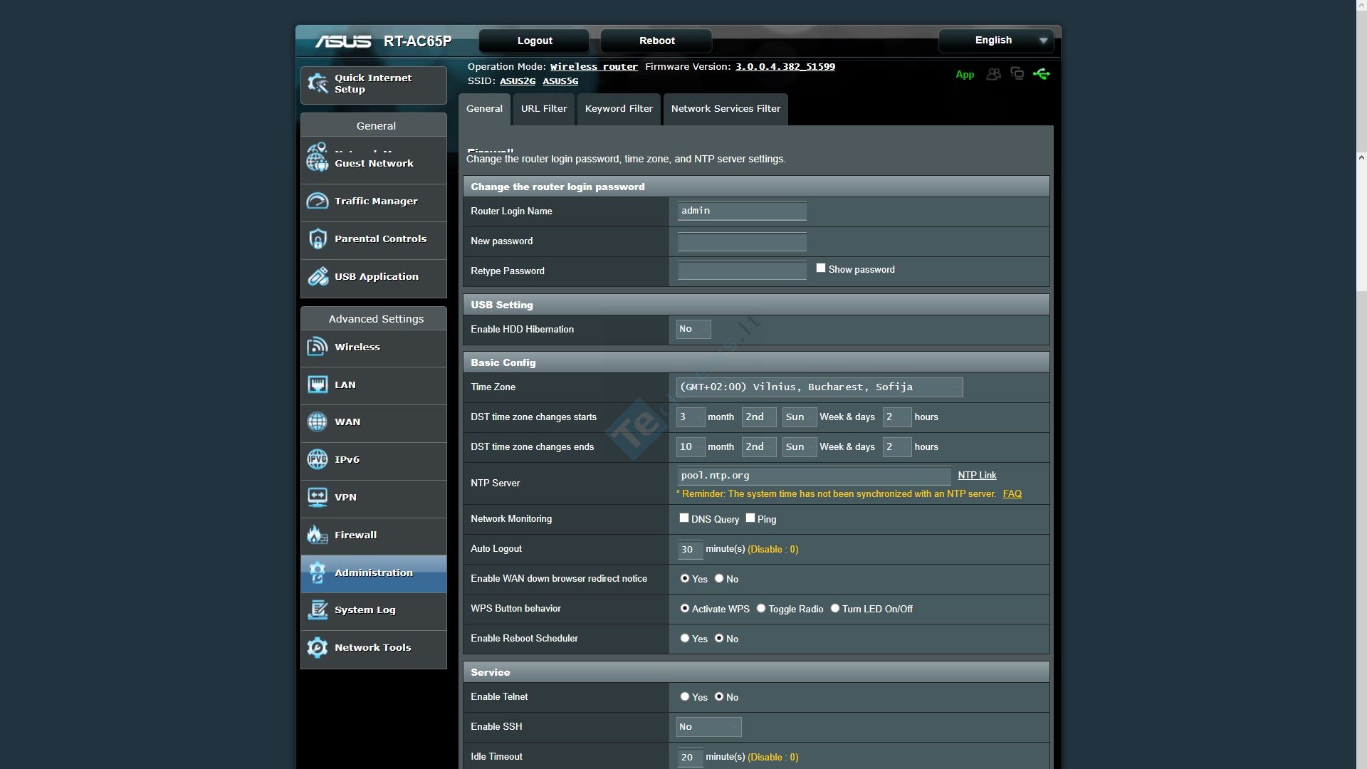Open the English language dropdown
This screenshot has width=1367, height=769.
pos(995,41)
